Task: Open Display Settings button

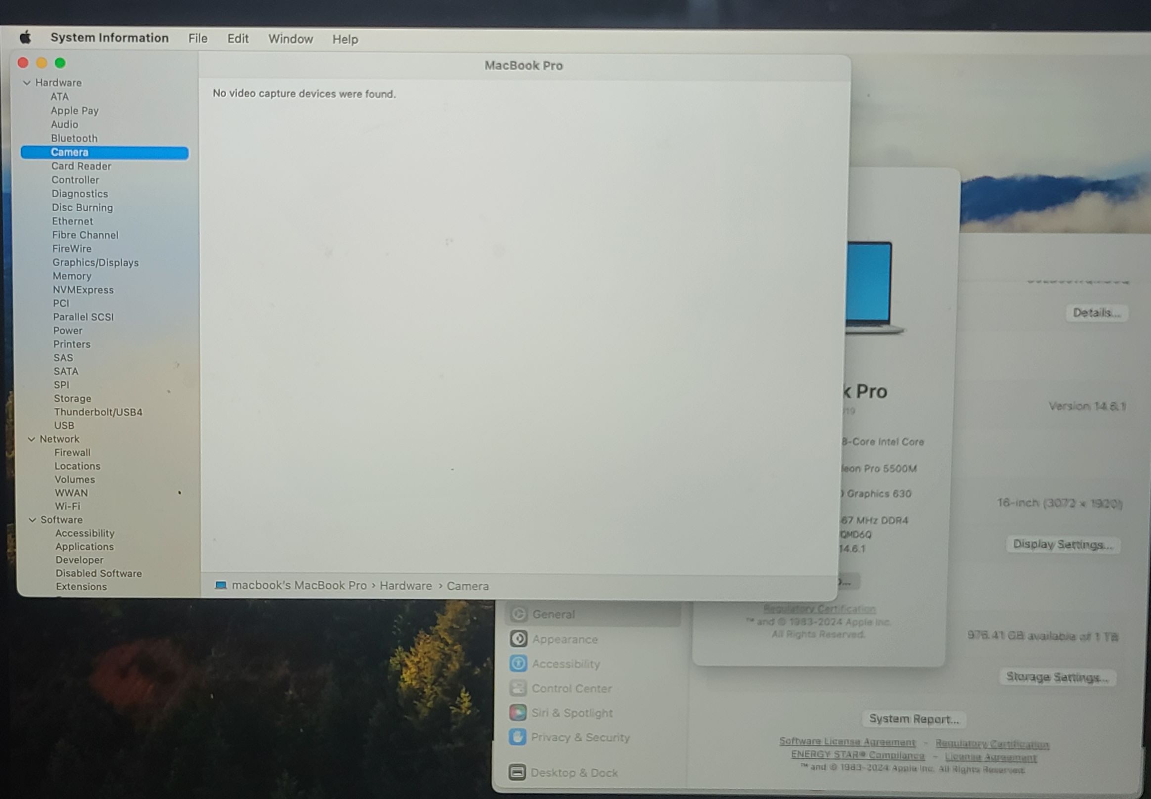Action: click(1062, 544)
